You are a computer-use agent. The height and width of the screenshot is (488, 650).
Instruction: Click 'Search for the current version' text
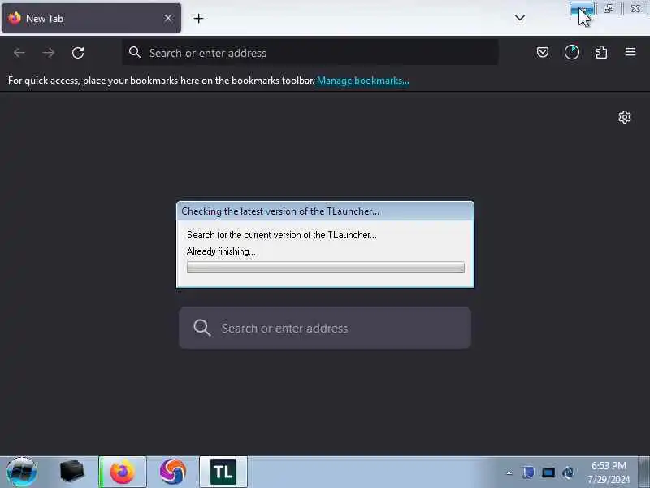[281, 235]
